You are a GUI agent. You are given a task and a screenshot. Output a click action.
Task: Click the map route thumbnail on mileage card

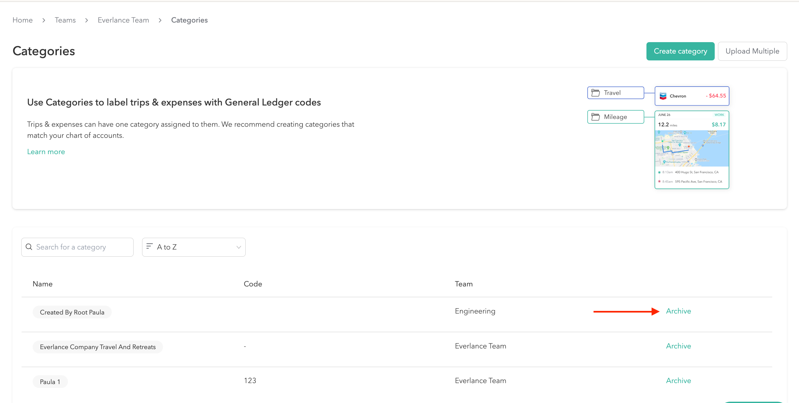692,147
